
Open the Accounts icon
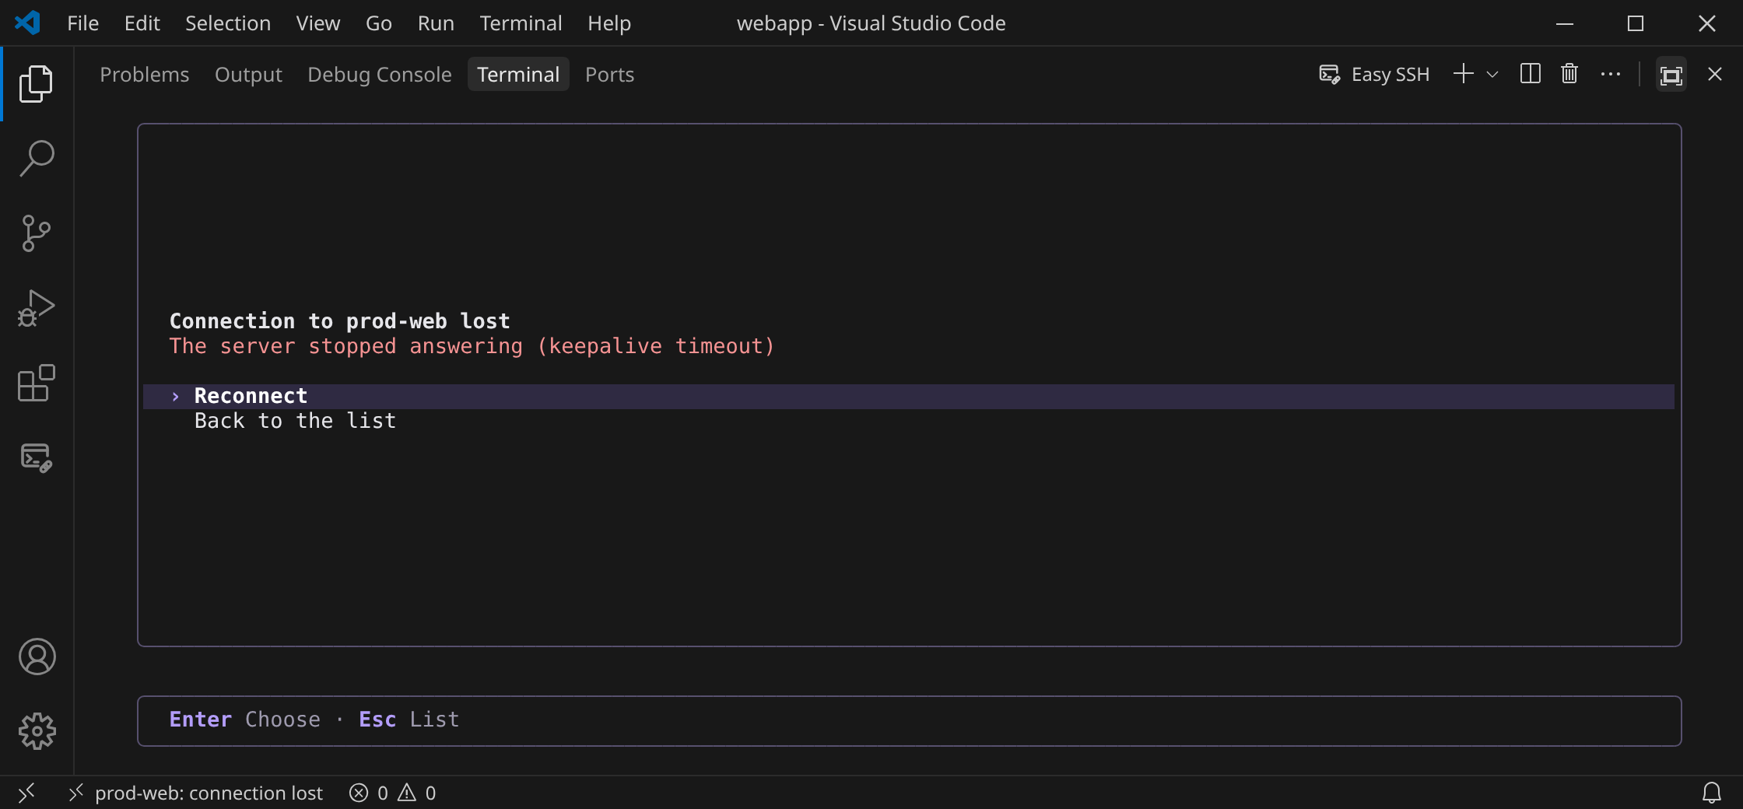pyautogui.click(x=37, y=657)
